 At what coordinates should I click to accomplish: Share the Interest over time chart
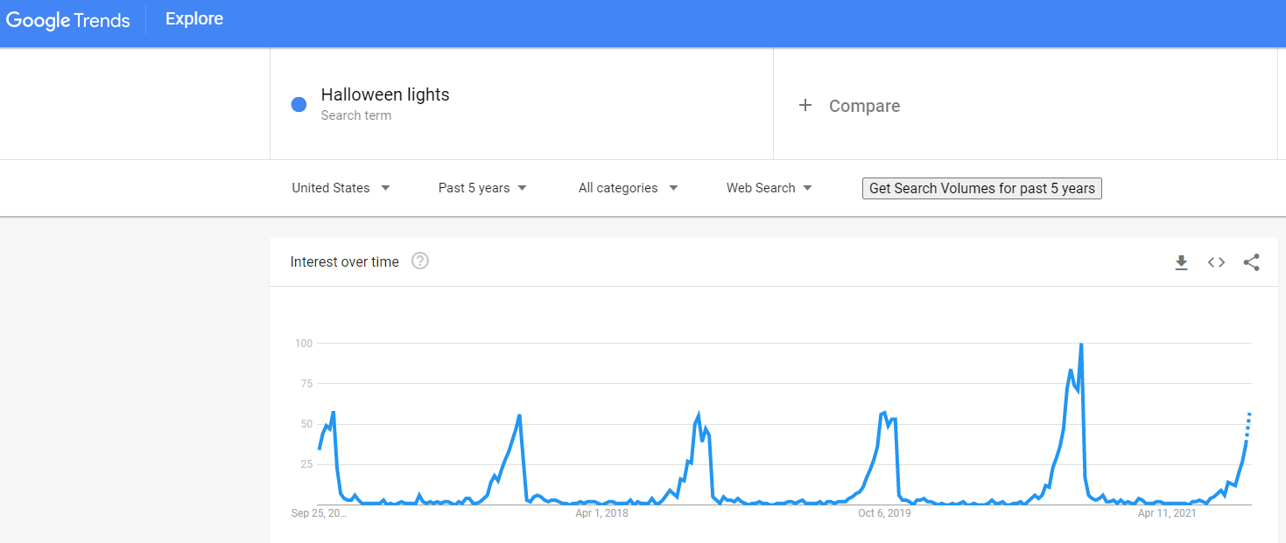[1251, 262]
